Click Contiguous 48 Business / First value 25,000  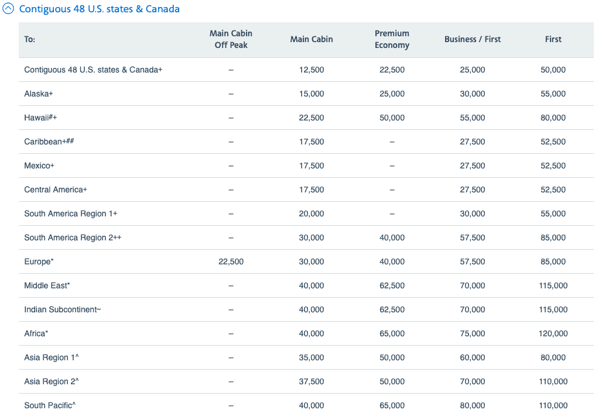473,70
